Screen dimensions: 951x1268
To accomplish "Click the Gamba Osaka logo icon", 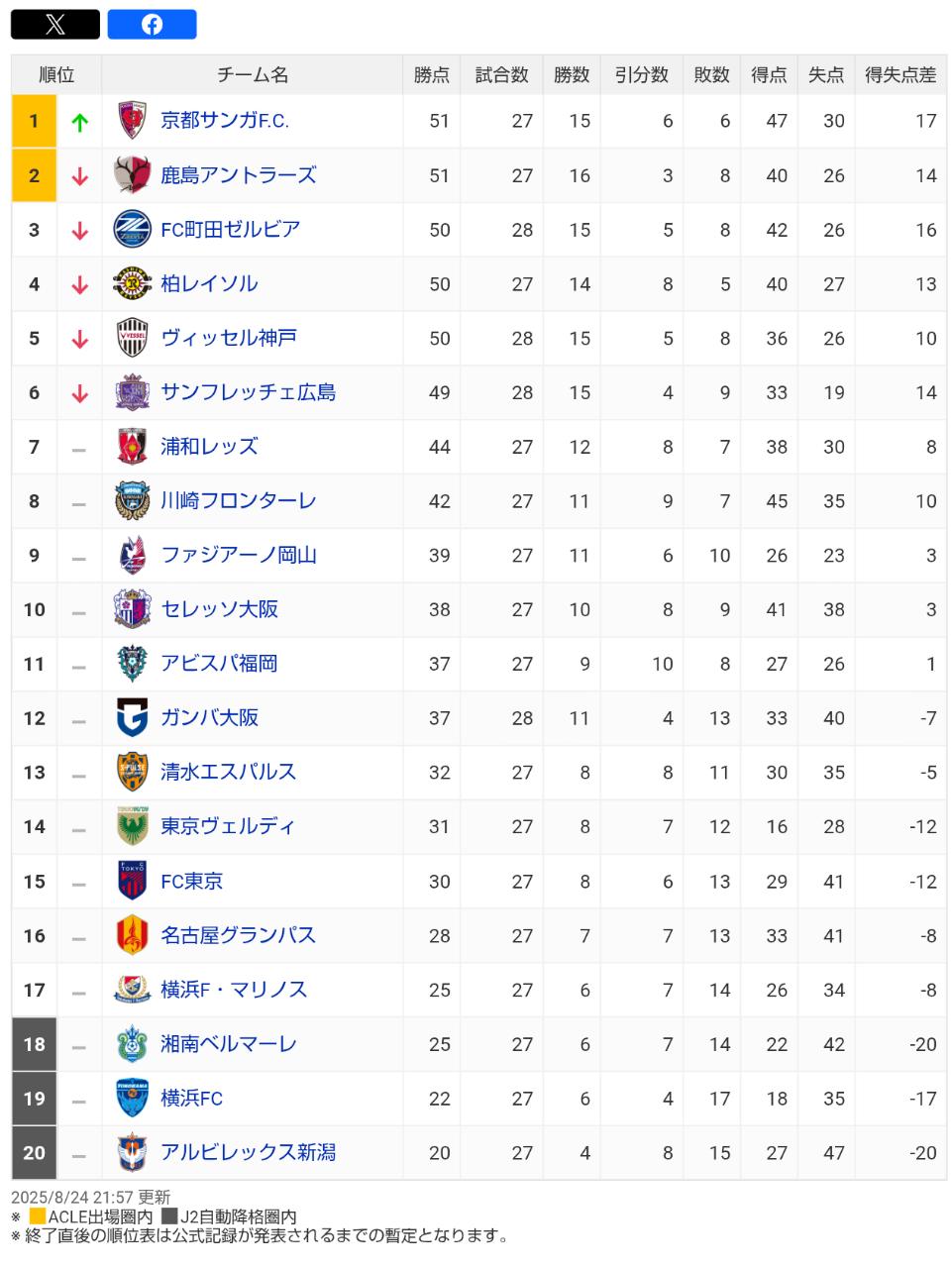I will pos(132,718).
